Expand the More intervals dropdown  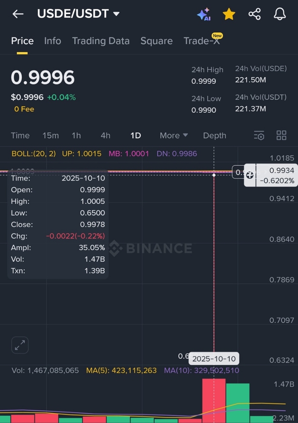coord(174,136)
